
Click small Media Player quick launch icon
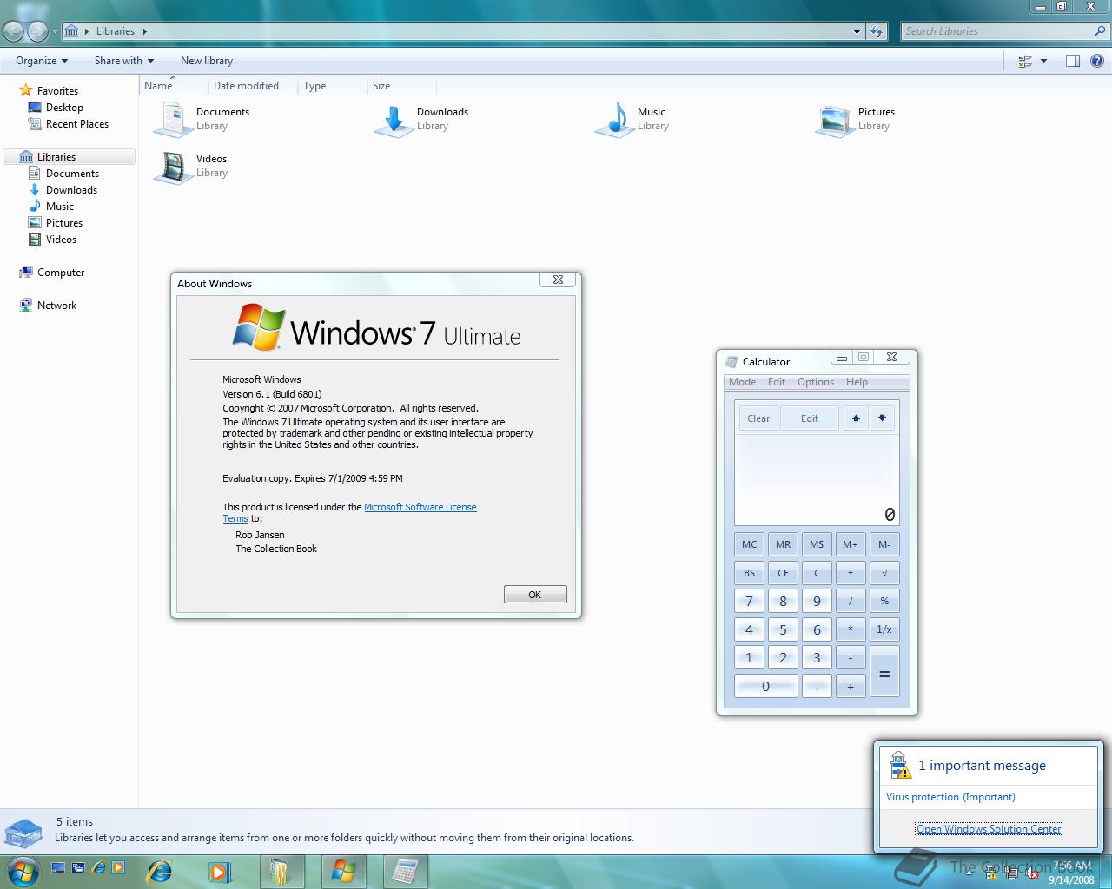118,867
